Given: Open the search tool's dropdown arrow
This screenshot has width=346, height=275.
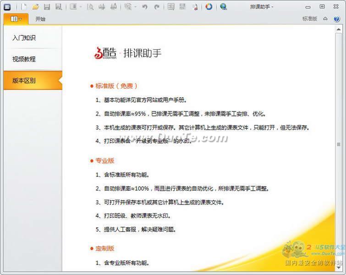Looking at the screenshot, I should [136, 7].
